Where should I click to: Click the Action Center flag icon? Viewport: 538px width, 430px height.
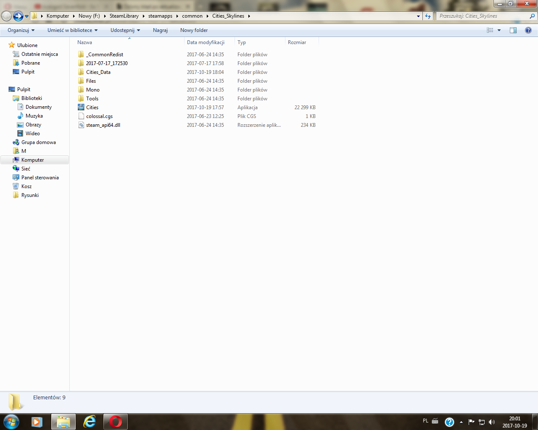point(471,422)
